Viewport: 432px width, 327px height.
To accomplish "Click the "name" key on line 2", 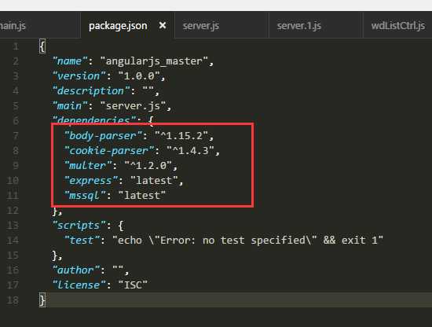I will click(70, 61).
